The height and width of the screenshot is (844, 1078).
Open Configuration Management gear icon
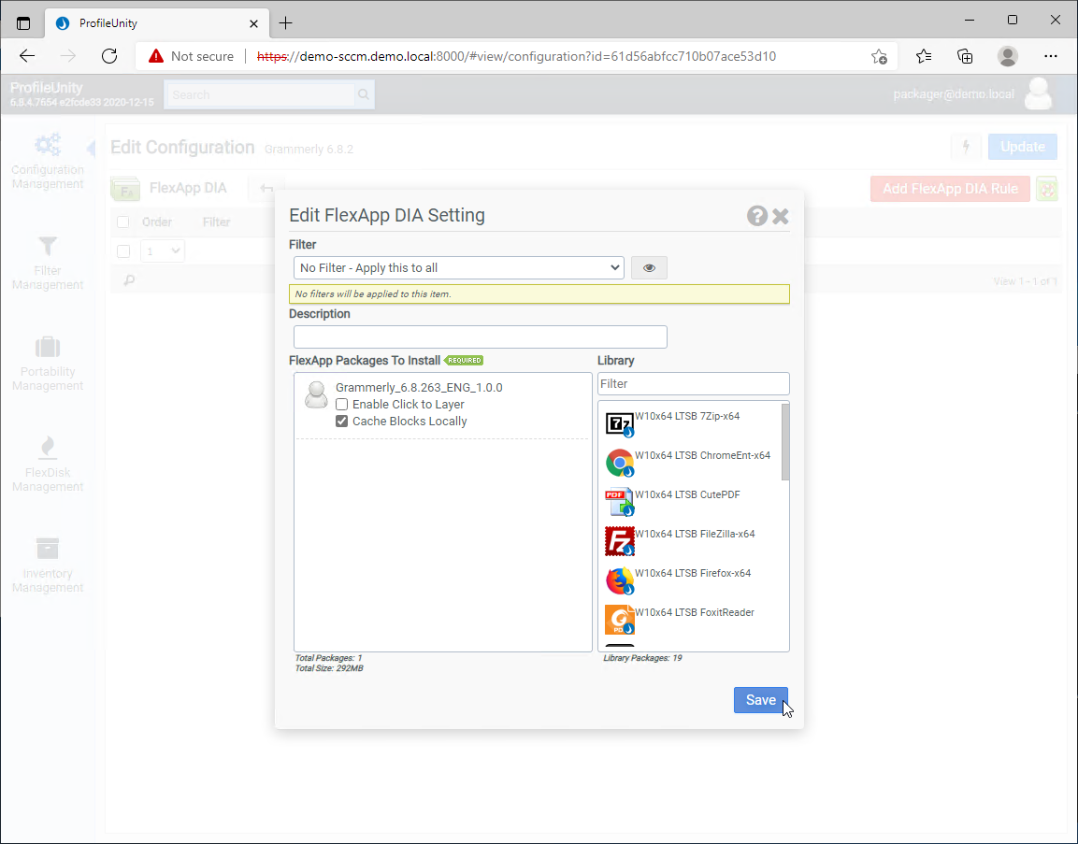[48, 145]
